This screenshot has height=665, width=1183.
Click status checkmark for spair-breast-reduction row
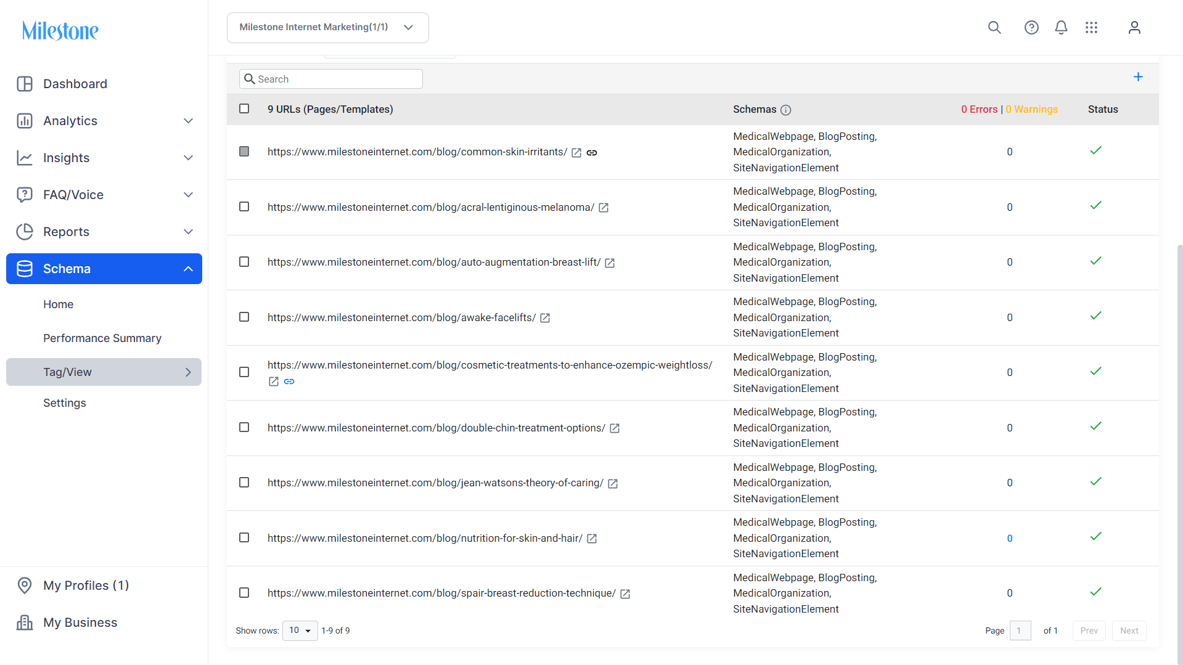1095,592
